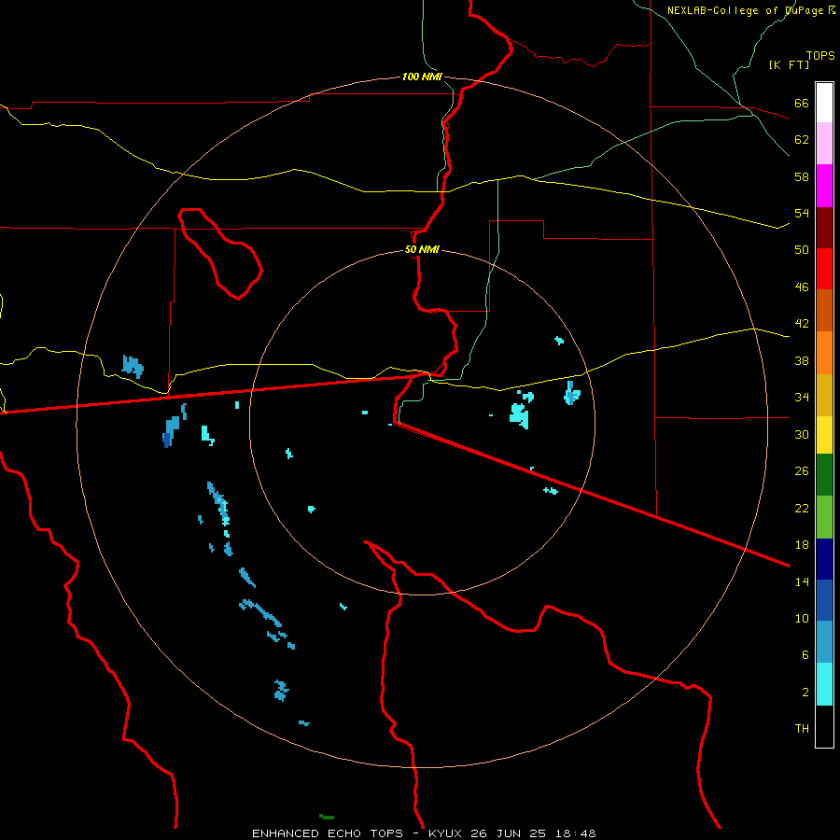Click the '6' legend value

(805, 654)
